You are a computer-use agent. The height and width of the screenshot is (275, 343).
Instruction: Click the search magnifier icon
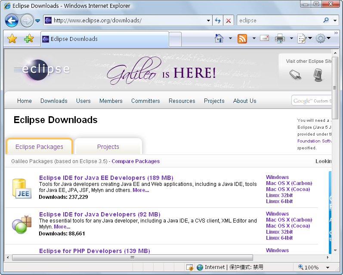326,20
